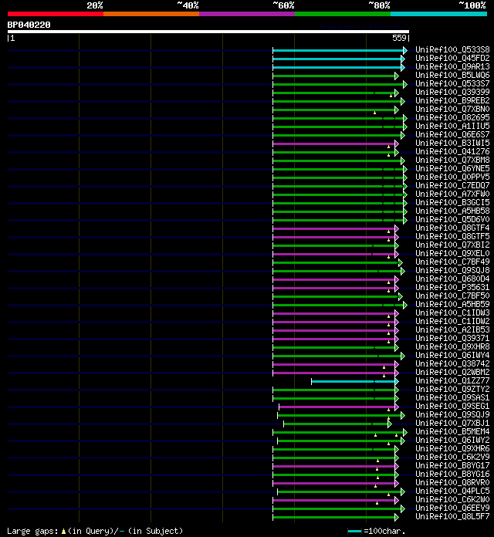
Task: Select the UniRef100_O82695 label
Action: tap(452, 118)
